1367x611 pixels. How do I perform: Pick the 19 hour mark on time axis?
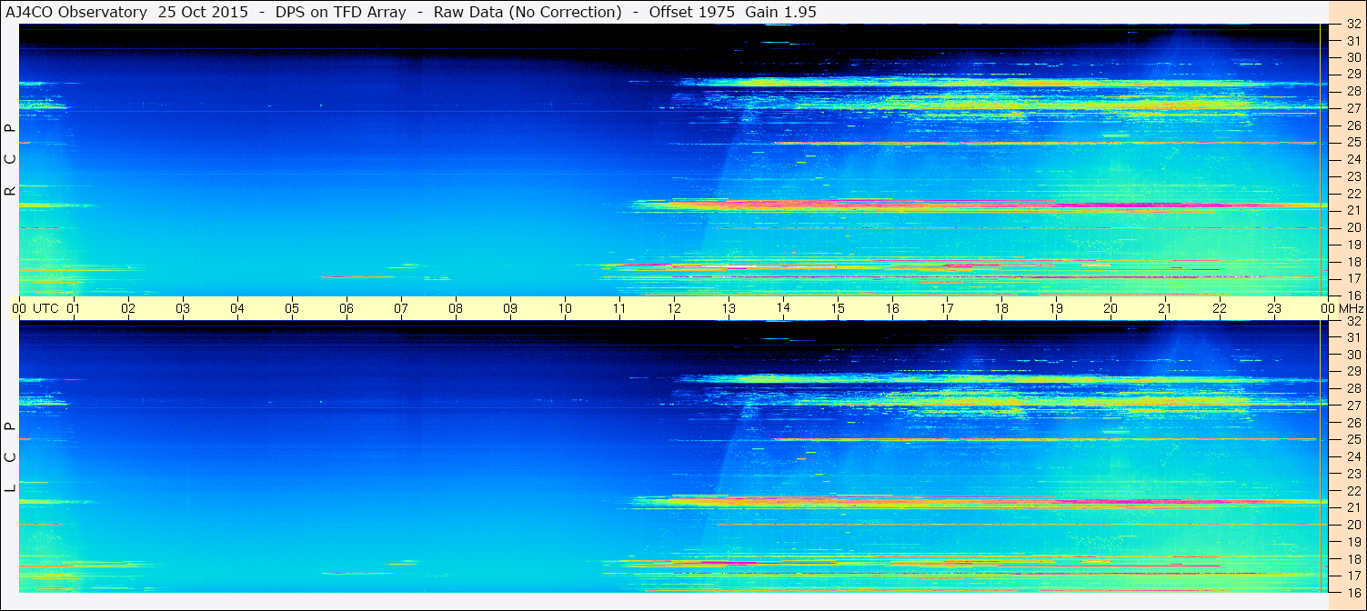tap(1056, 308)
